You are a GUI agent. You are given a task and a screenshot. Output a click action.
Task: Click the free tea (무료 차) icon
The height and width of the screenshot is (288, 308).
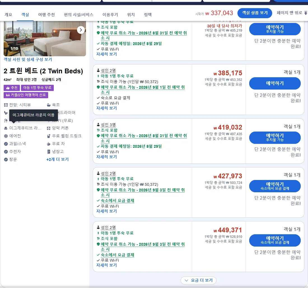tap(49, 144)
